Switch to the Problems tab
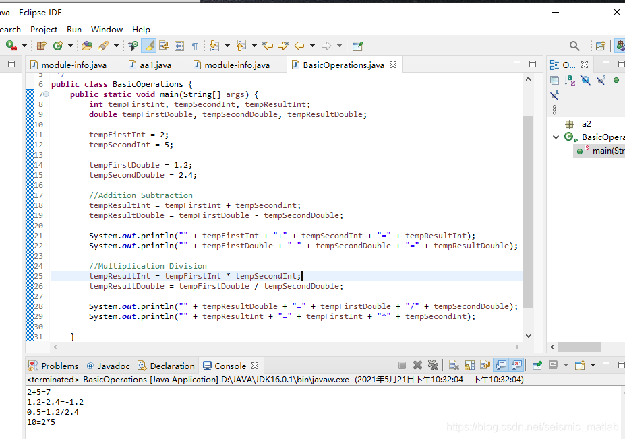Image resolution: width=625 pixels, height=439 pixels. (x=53, y=366)
